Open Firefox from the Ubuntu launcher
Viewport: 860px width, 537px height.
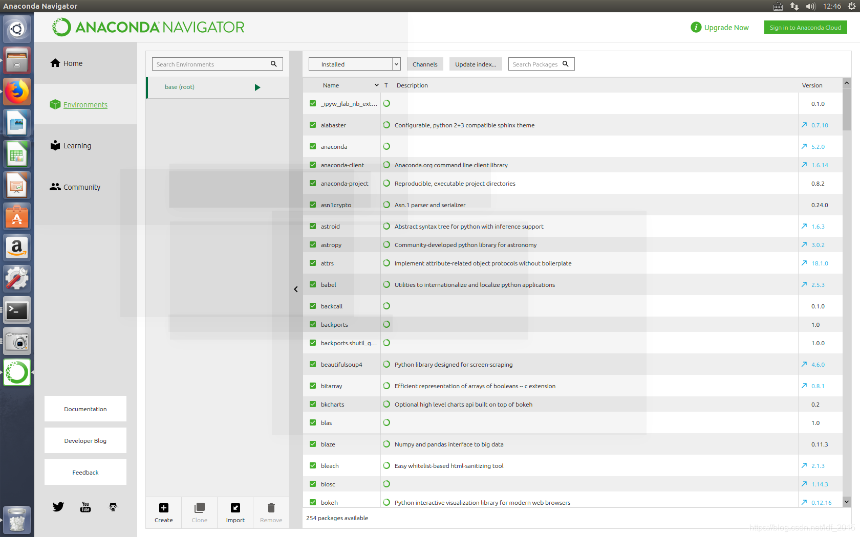point(17,92)
